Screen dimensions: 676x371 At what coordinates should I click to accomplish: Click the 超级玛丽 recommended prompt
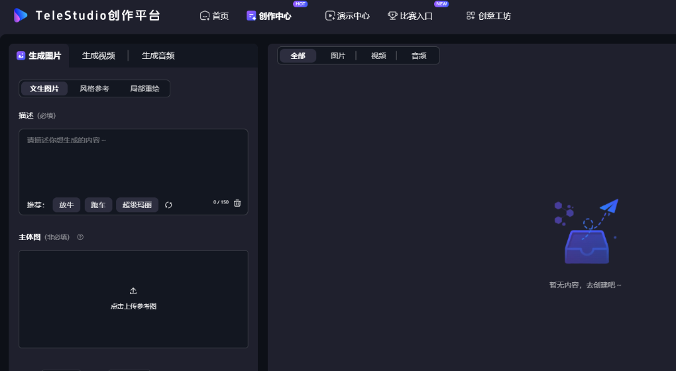(137, 205)
